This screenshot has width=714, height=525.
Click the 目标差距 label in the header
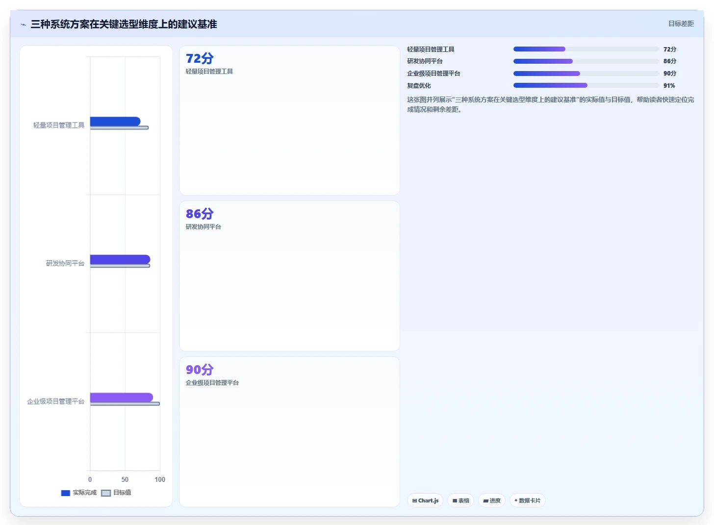pyautogui.click(x=681, y=24)
